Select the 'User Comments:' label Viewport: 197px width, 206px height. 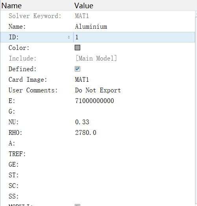click(x=33, y=90)
